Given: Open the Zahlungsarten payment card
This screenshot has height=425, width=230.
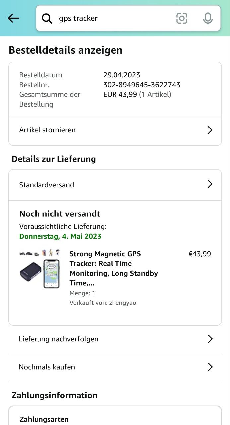Looking at the screenshot, I should pyautogui.click(x=44, y=419).
